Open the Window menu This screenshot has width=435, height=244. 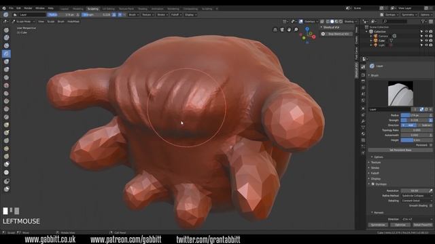click(40, 8)
